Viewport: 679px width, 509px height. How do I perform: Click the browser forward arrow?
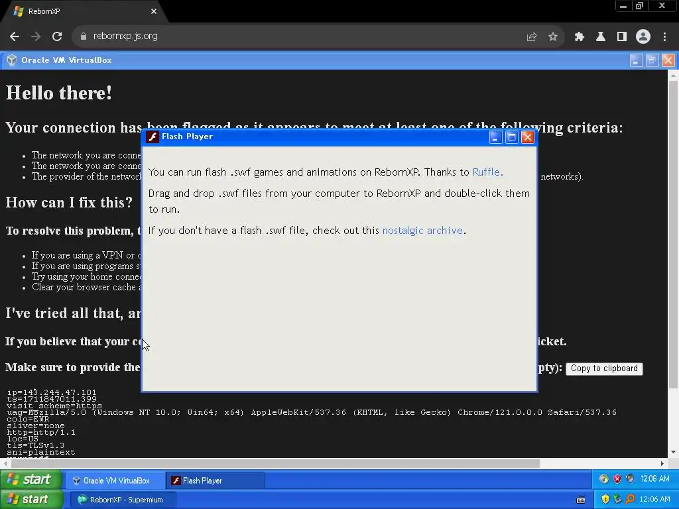point(36,36)
